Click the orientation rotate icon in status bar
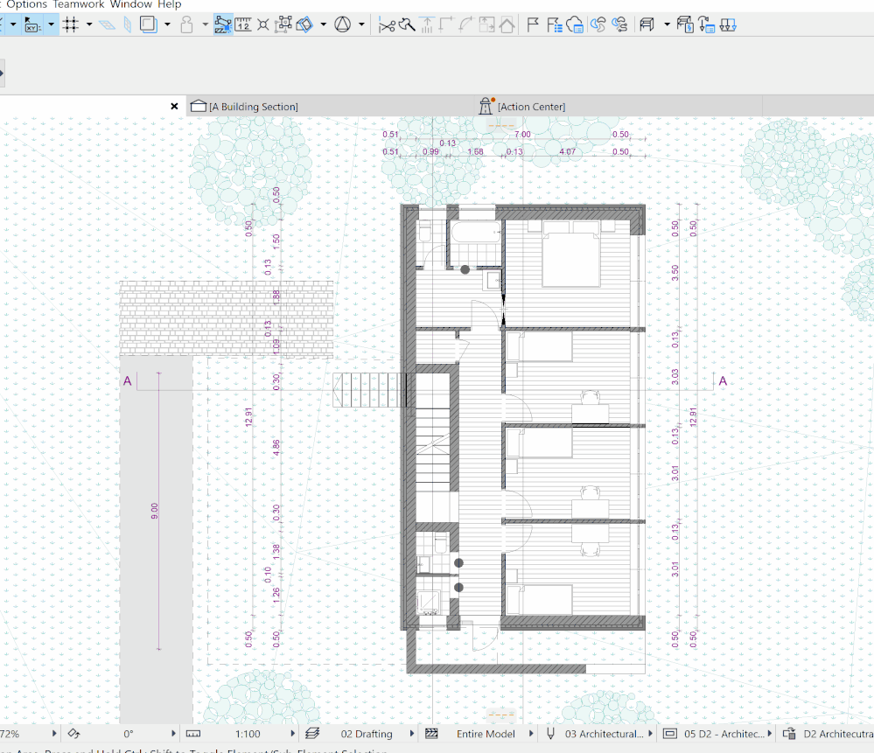The image size is (874, 753). 74,734
